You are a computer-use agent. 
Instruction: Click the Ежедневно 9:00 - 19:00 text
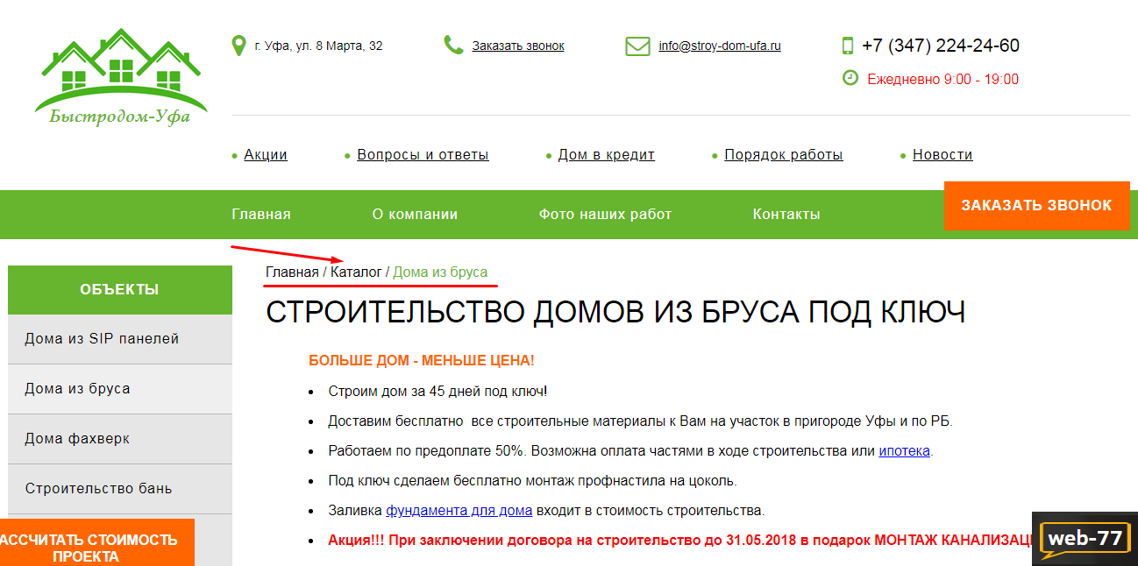(x=943, y=79)
